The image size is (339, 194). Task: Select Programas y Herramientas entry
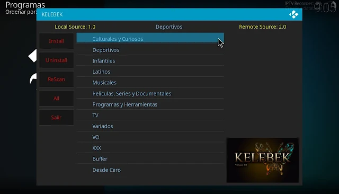pyautogui.click(x=150, y=104)
